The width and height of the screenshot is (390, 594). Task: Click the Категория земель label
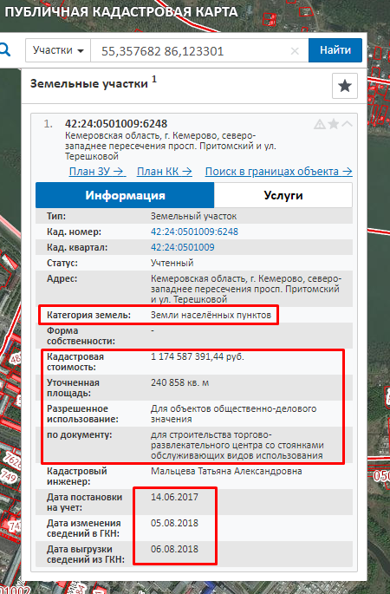pyautogui.click(x=88, y=315)
